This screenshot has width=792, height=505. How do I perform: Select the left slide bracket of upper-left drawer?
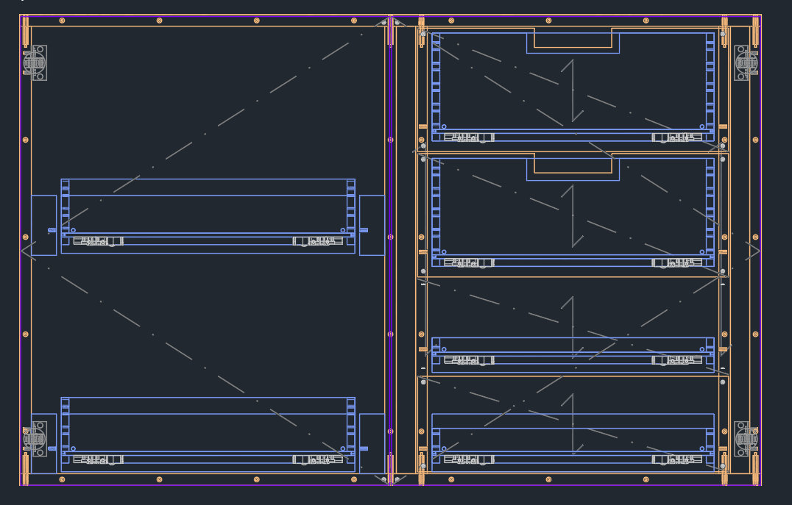(x=99, y=242)
